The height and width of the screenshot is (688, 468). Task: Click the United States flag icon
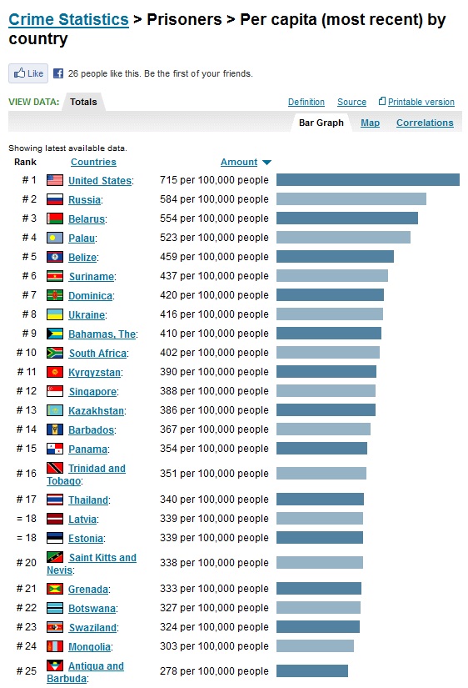click(x=55, y=180)
